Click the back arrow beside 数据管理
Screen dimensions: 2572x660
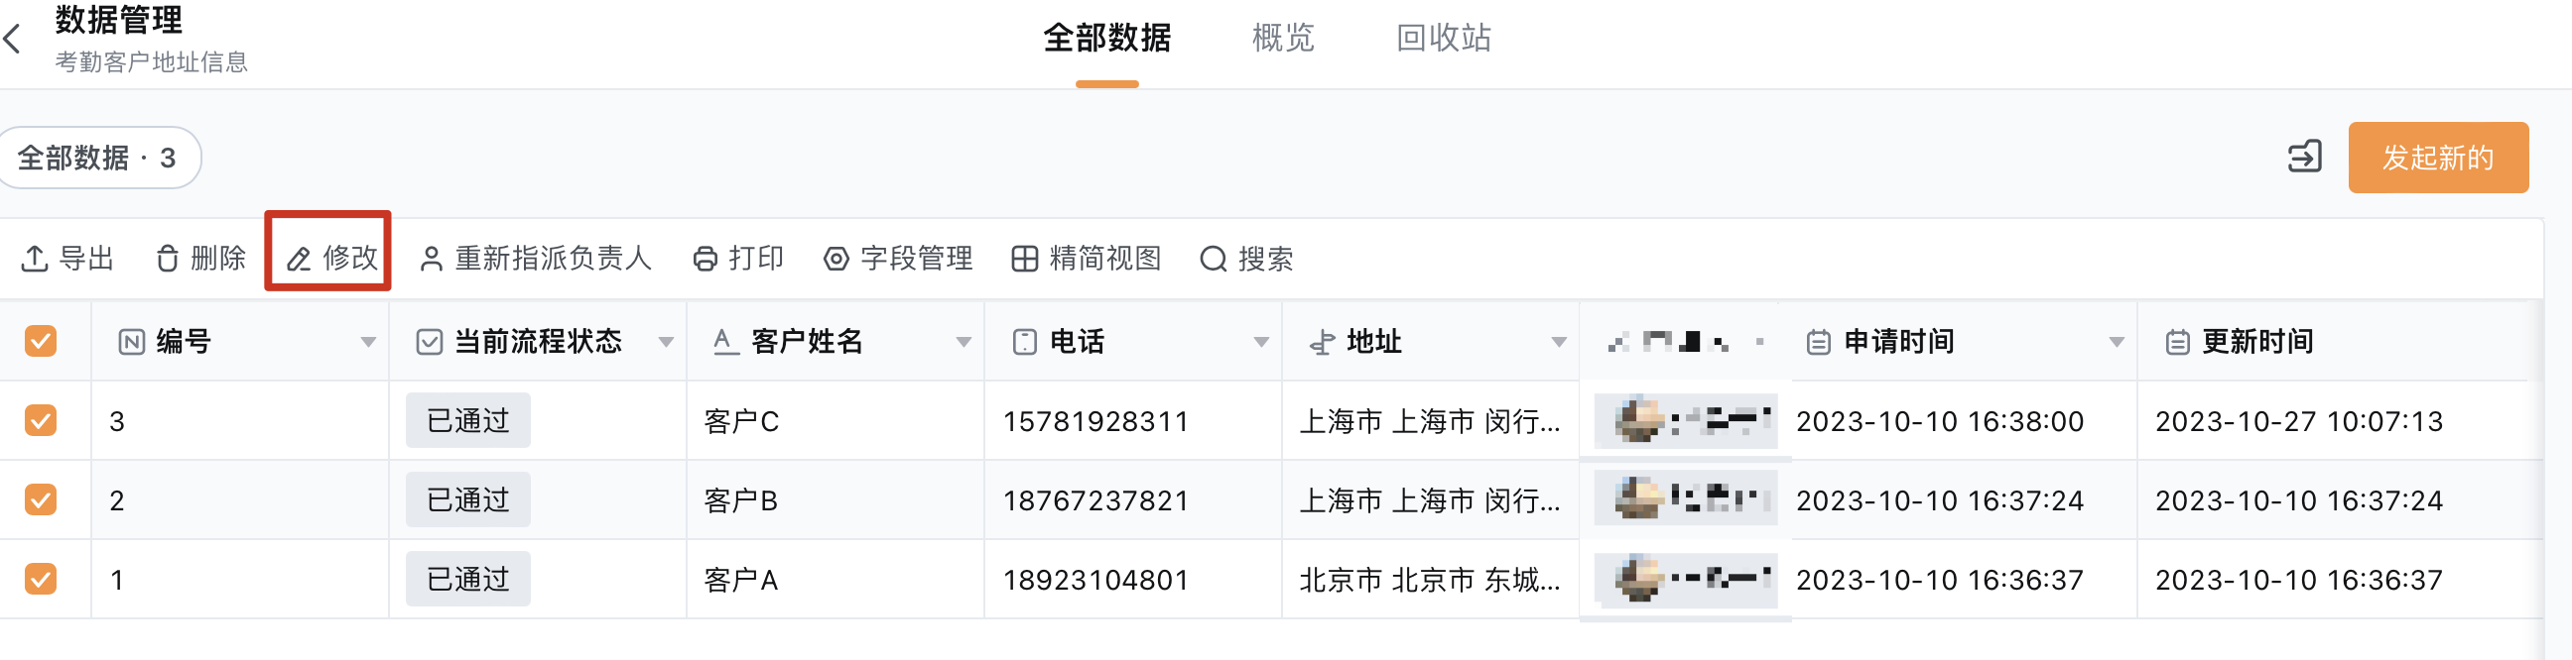point(12,40)
